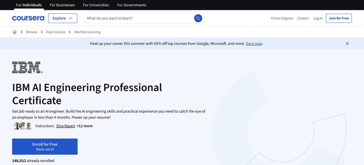Go to home via breadcrumb house icon
Image resolution: width=364 pixels, height=165 pixels.
click(15, 32)
